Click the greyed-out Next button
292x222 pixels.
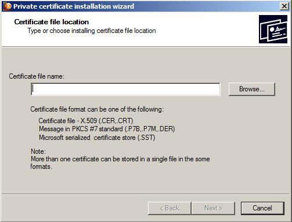213,208
